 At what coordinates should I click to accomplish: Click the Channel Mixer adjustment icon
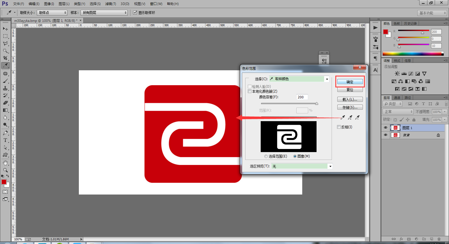tap(421, 81)
